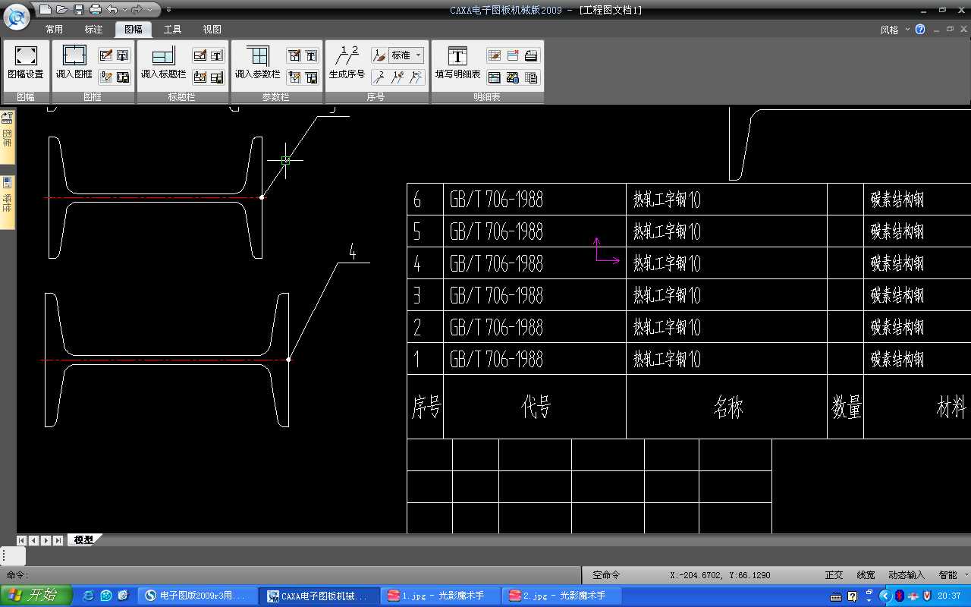Open the CAXA application menu orb
971x607 pixels.
(16, 16)
